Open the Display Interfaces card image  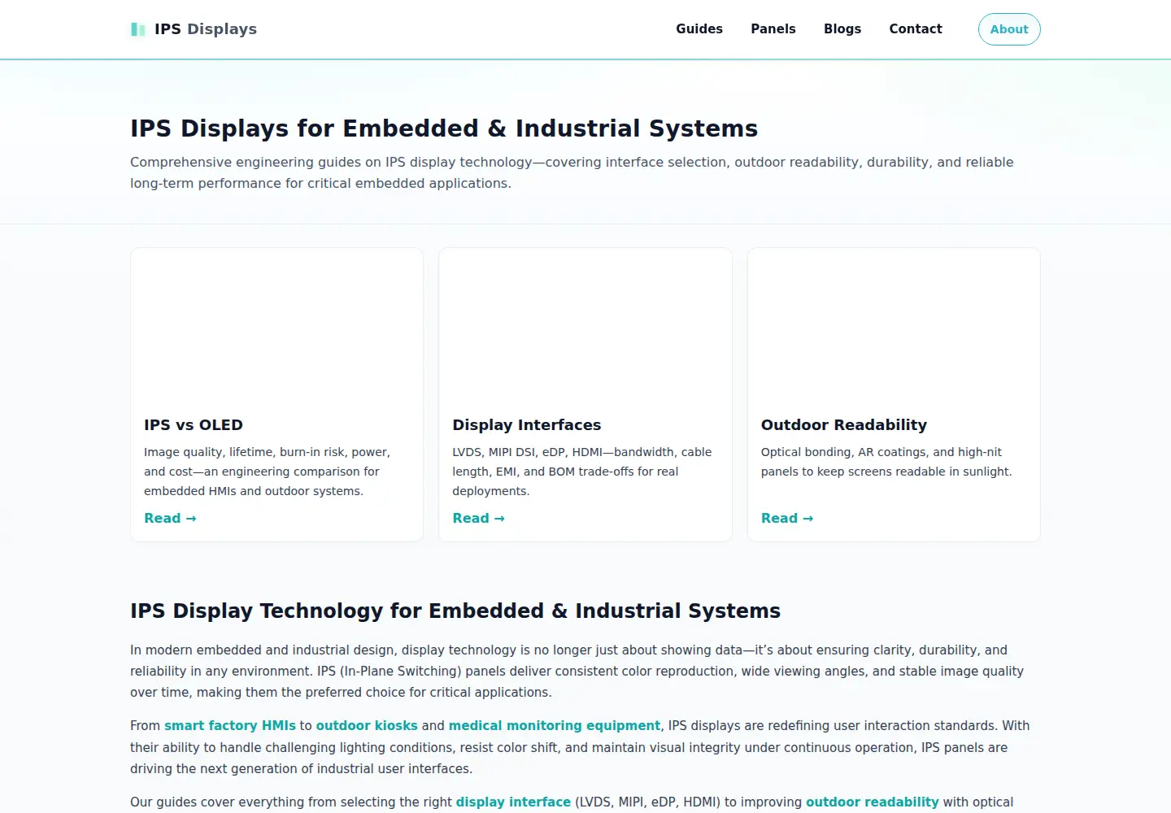coord(585,325)
